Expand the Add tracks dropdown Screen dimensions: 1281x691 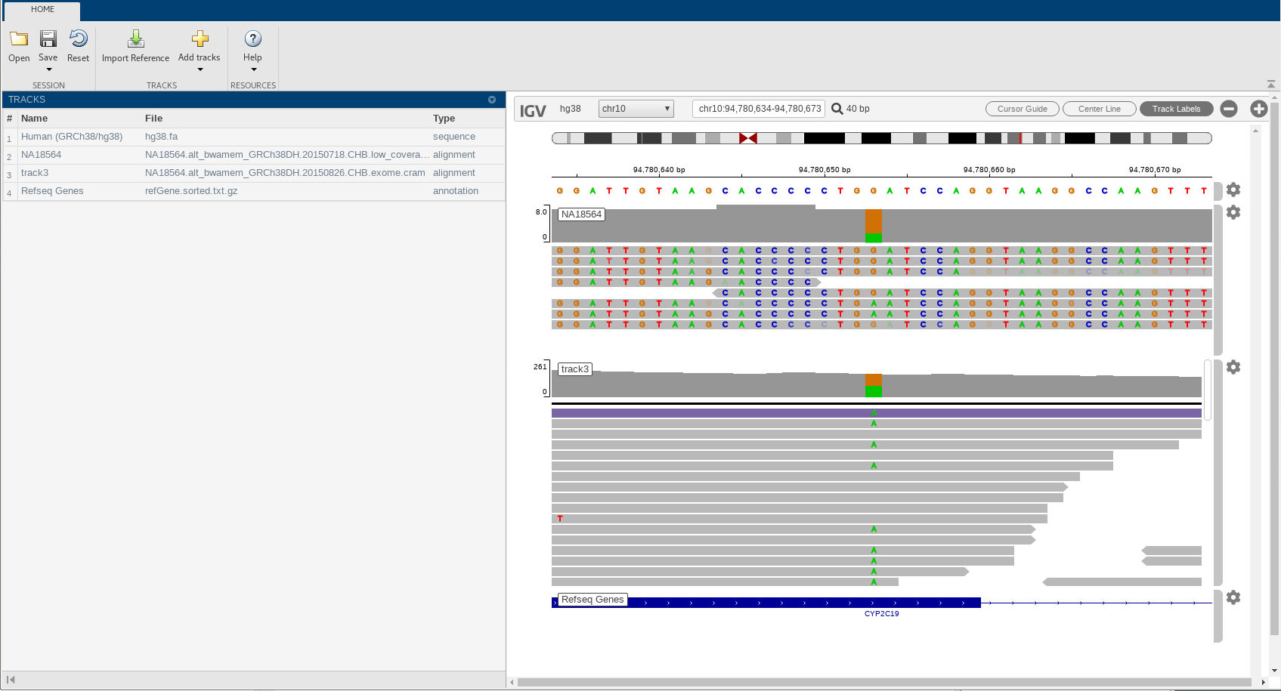(199, 69)
